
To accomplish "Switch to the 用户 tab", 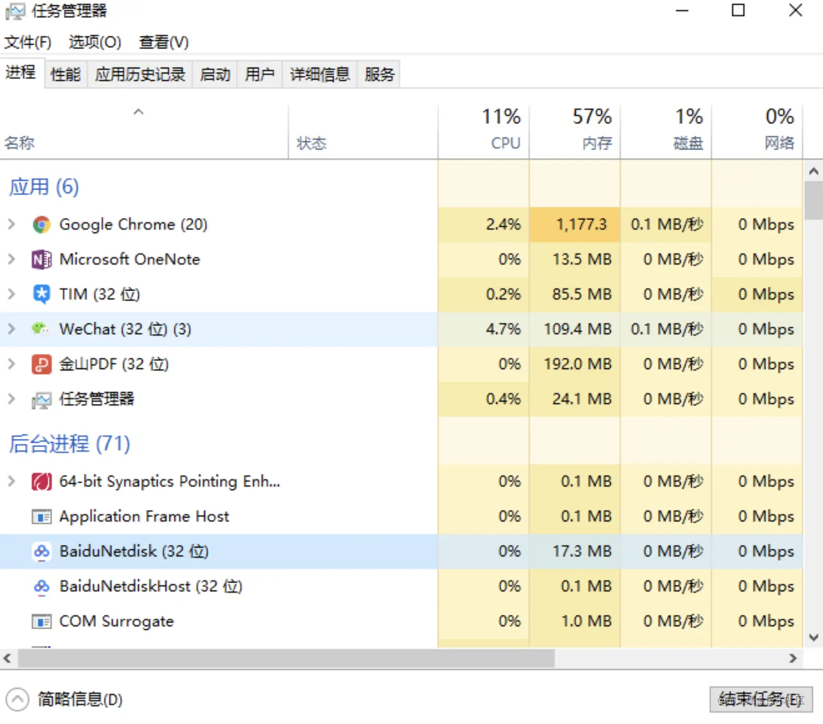I will 260,74.
